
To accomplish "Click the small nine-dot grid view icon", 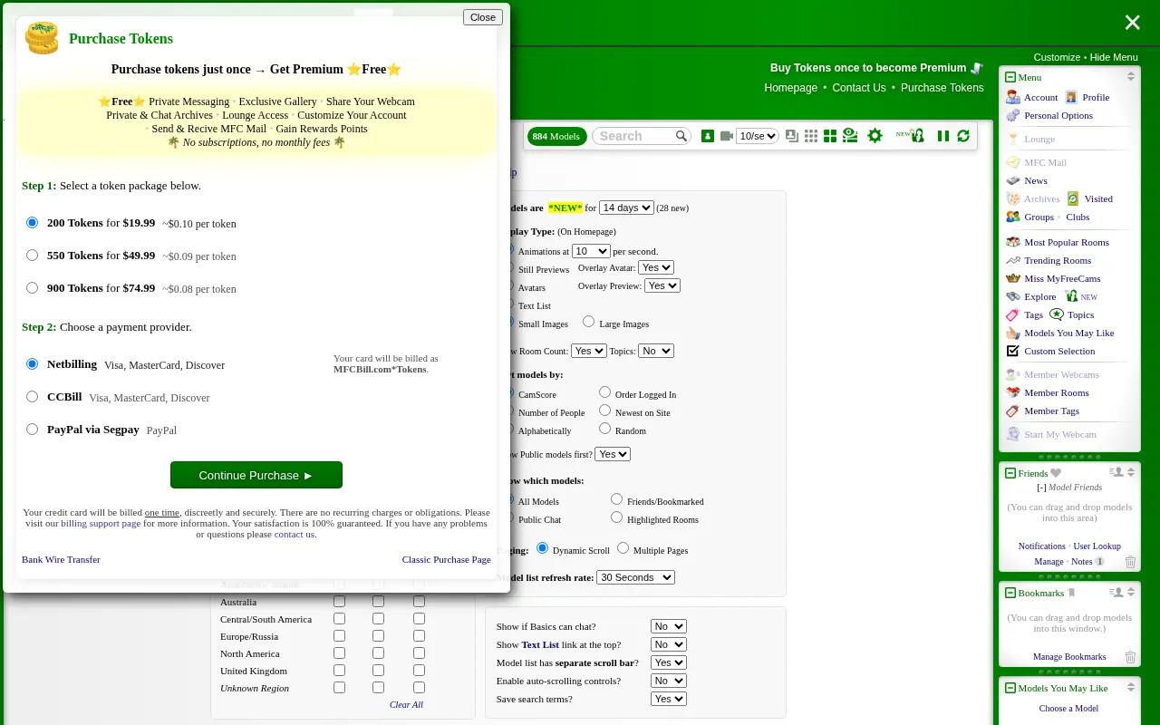I will (811, 136).
